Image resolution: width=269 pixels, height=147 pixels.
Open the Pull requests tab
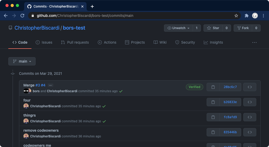pyautogui.click(x=75, y=42)
